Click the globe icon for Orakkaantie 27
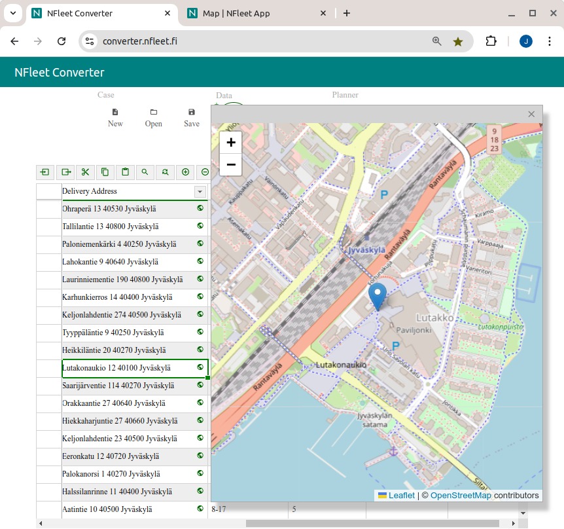Viewport: 564px width, 529px height. pos(200,403)
